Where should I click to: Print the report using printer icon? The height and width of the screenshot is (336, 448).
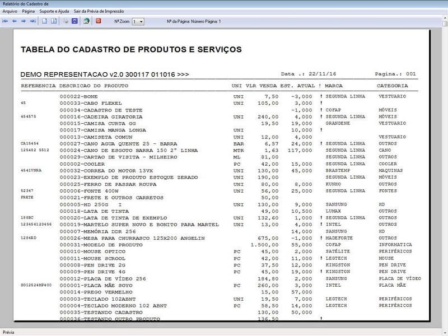66,21
